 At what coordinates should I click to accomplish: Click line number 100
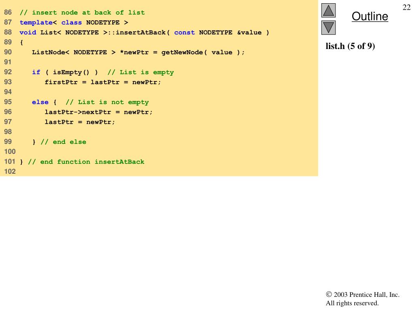pyautogui.click(x=10, y=151)
